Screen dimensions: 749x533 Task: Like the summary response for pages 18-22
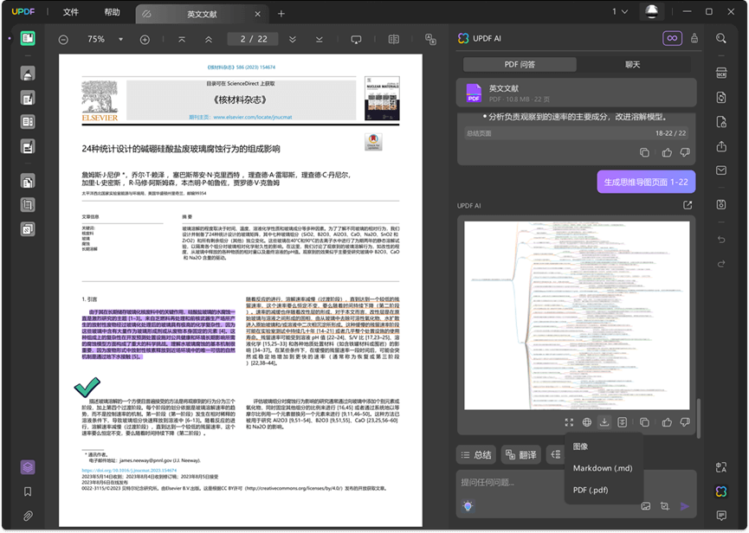click(667, 152)
